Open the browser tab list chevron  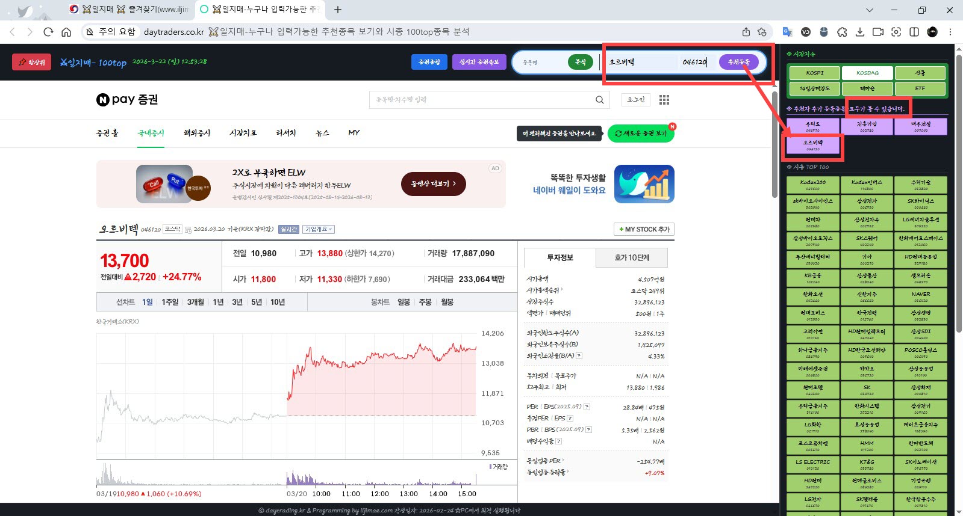point(869,10)
